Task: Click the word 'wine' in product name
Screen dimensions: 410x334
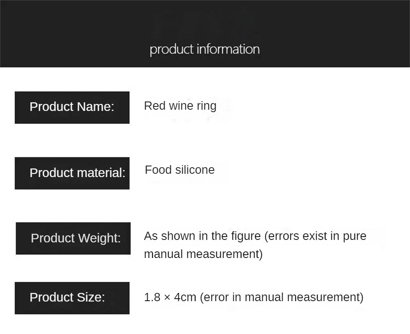Action: click(181, 106)
